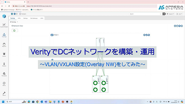Click the Windows taskbar search box
The width and height of the screenshot is (185, 104).
coord(16,102)
